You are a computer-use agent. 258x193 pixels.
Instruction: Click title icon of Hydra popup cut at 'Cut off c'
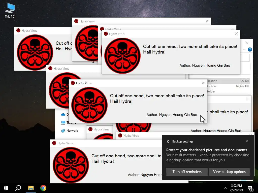18,30
